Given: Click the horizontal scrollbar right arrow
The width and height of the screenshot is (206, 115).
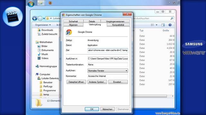Looking at the screenshot, I should (x=173, y=96).
